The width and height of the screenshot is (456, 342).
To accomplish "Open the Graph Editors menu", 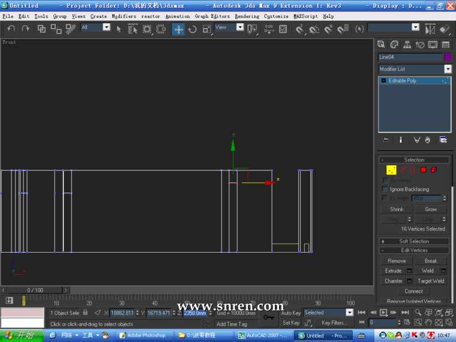I will pos(212,16).
